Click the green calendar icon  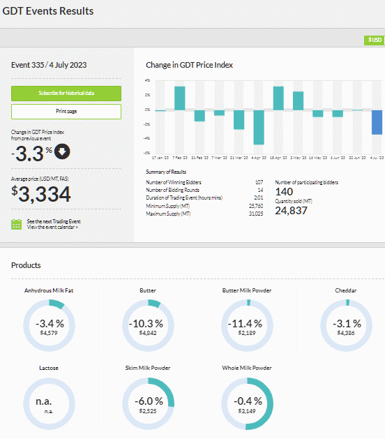click(16, 224)
